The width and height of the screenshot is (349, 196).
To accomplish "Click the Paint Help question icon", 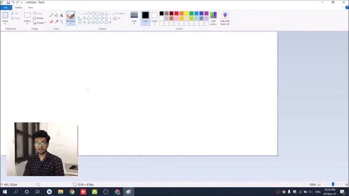I will [x=347, y=8].
